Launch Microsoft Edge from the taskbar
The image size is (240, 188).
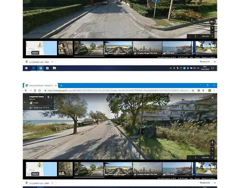coord(34,68)
